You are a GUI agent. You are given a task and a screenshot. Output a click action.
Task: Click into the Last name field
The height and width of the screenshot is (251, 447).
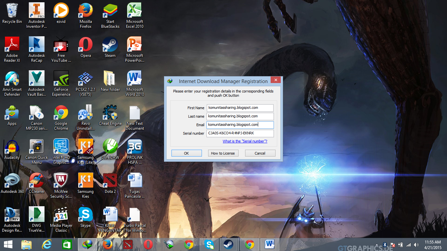pyautogui.click(x=240, y=116)
